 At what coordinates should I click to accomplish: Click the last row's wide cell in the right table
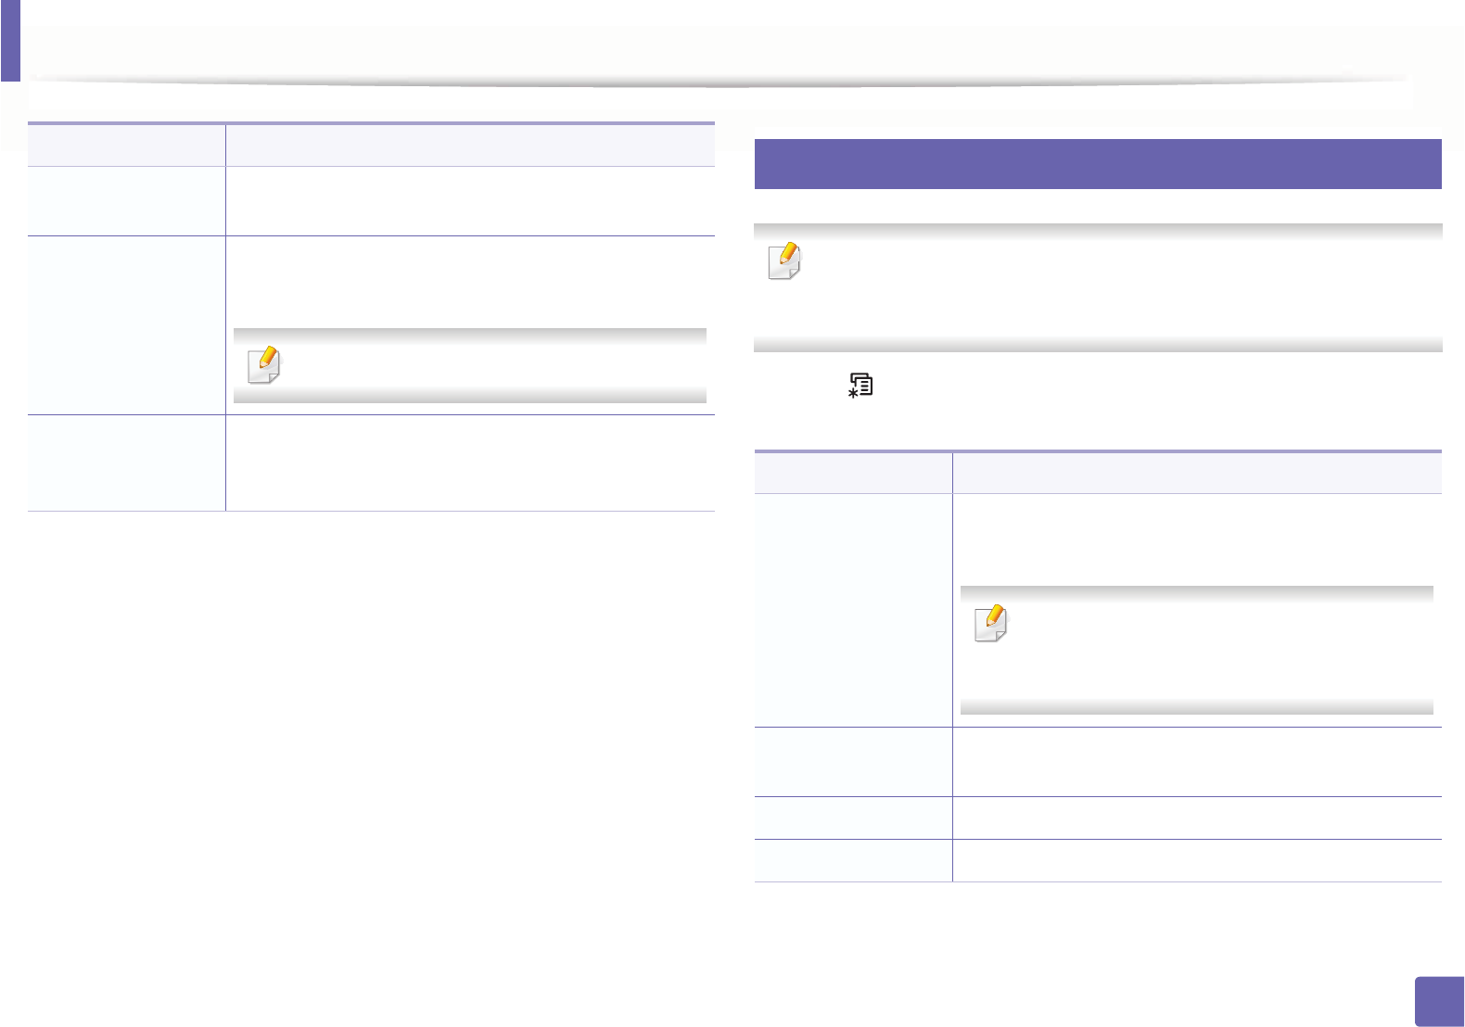pos(1196,860)
